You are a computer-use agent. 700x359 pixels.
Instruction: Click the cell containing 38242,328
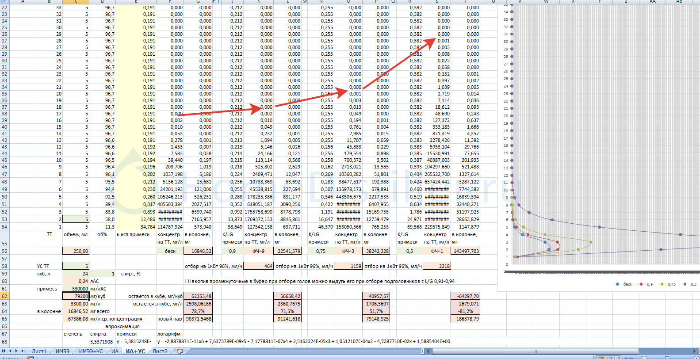[376, 251]
